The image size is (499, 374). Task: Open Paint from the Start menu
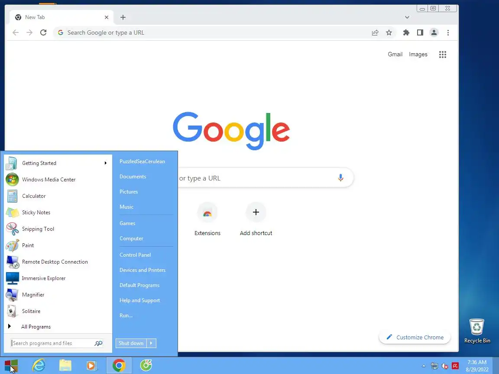tap(58, 245)
